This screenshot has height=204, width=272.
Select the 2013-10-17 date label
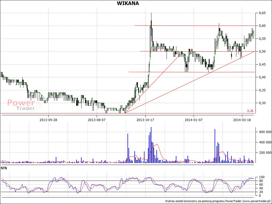click(145, 120)
